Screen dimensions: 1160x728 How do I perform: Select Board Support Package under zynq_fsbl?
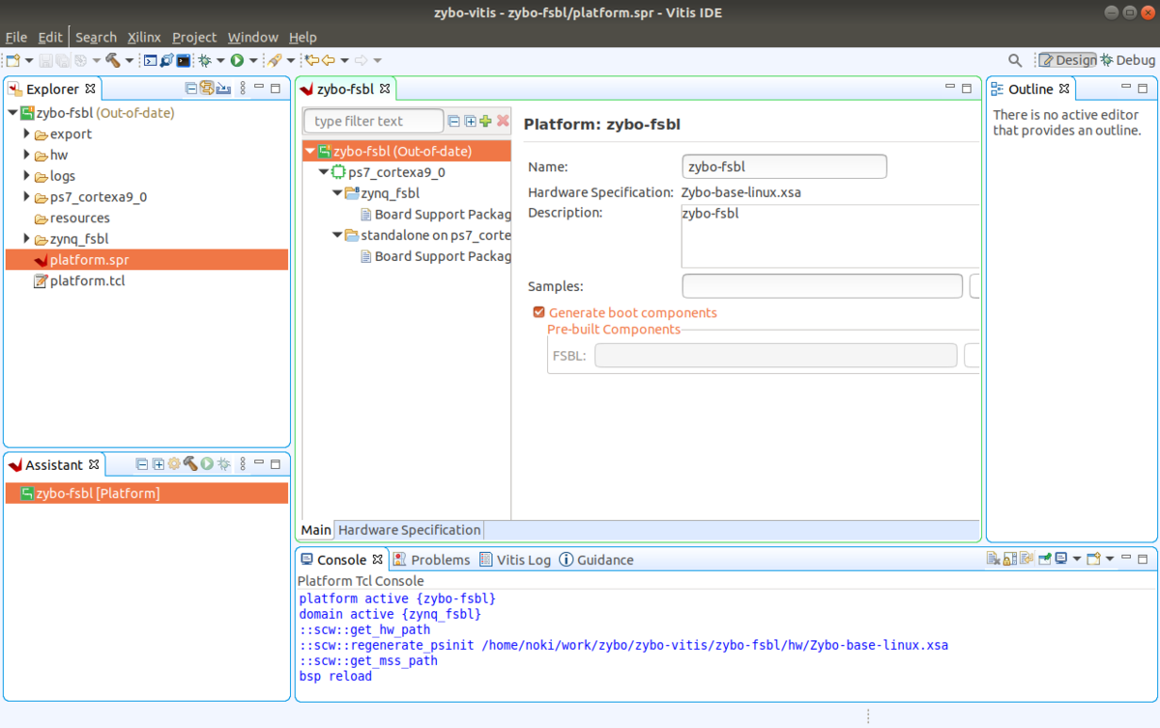435,214
